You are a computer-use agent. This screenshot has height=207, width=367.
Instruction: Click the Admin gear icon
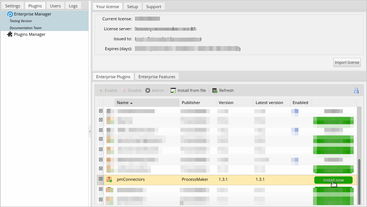tap(148, 90)
